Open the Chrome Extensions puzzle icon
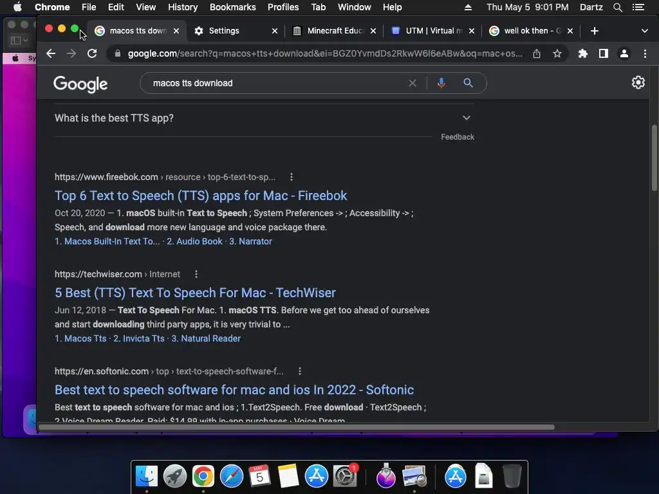659x494 pixels. 582,53
